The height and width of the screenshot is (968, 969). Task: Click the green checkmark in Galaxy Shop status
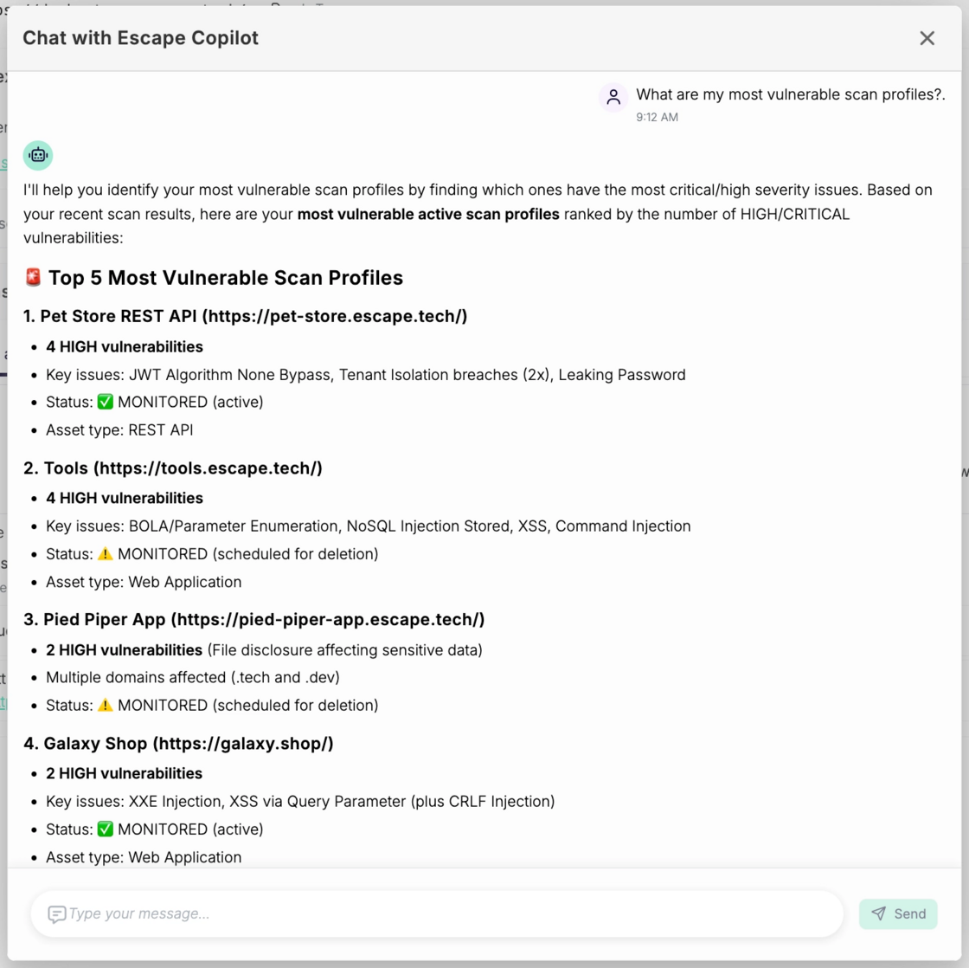105,829
